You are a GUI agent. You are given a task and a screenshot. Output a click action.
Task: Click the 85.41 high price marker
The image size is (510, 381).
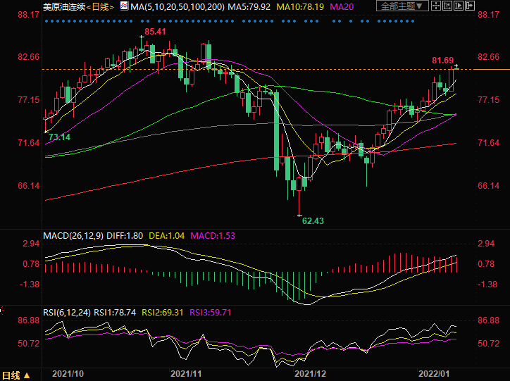(156, 32)
